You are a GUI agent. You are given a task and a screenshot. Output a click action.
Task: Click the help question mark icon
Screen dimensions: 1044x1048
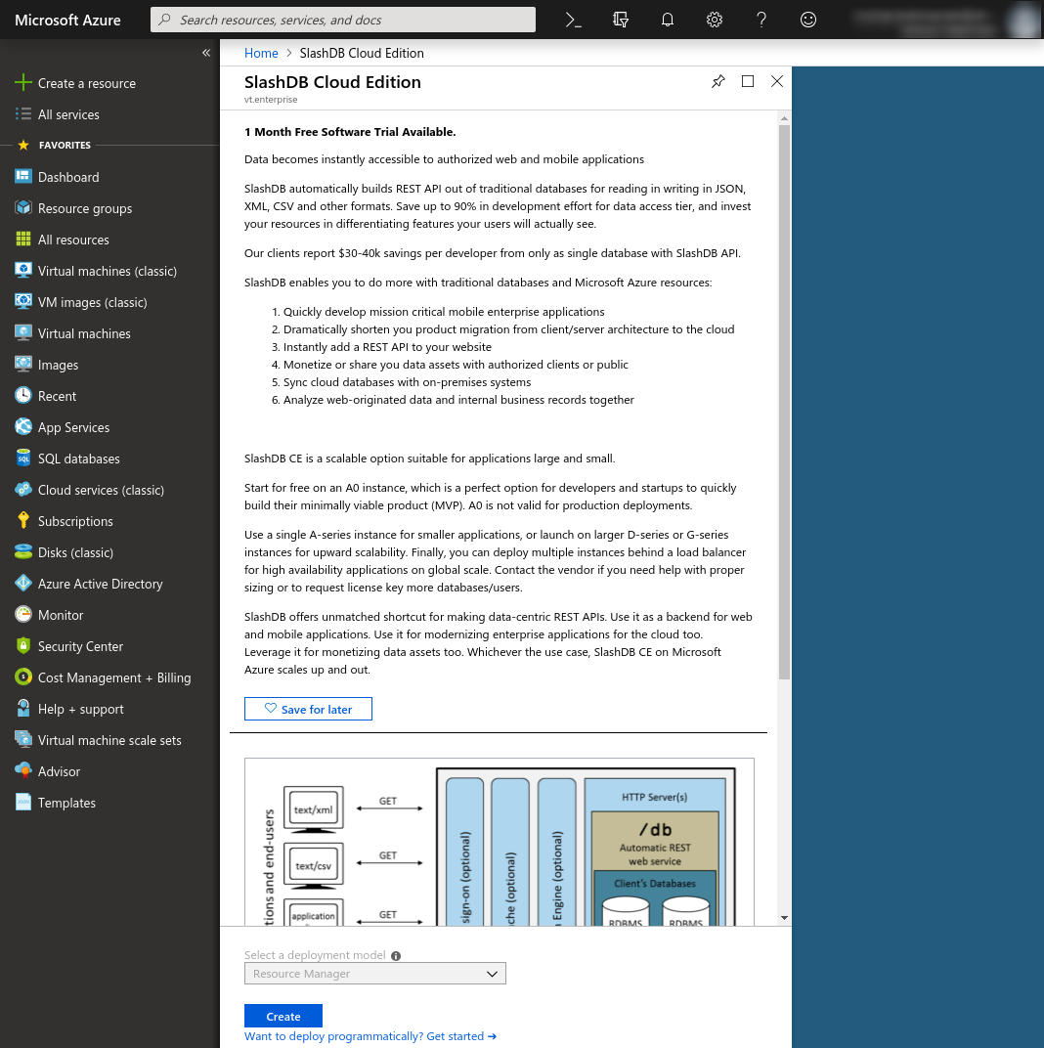click(761, 20)
